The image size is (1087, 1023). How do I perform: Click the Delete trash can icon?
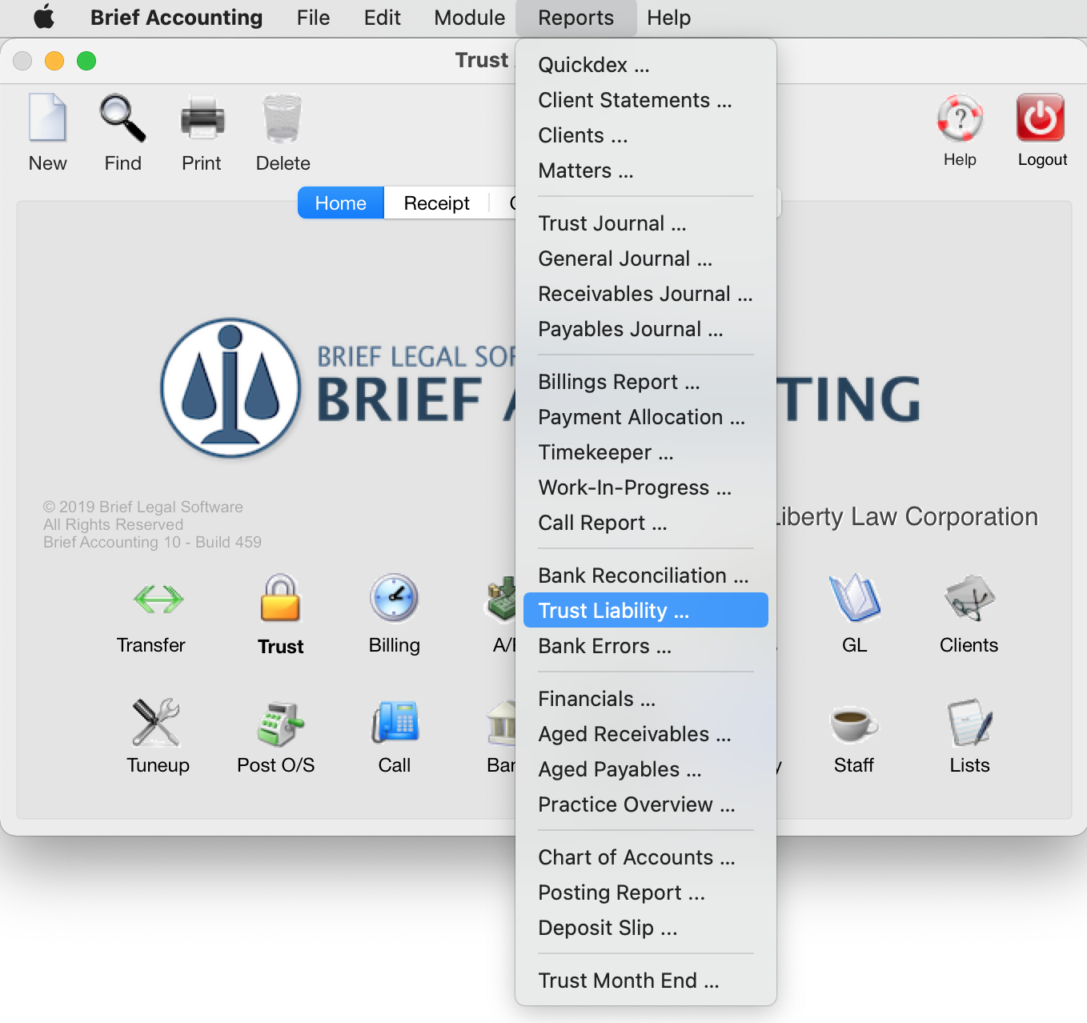pos(283,118)
